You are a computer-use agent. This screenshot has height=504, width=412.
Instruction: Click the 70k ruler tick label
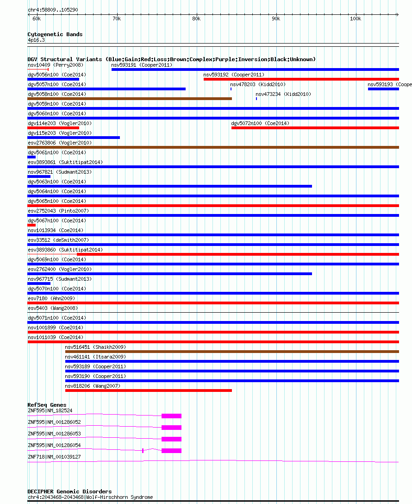click(117, 19)
